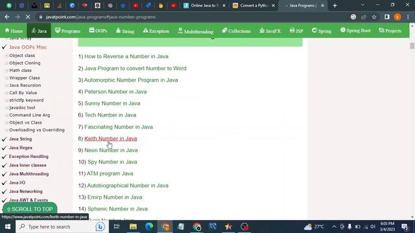The width and height of the screenshot is (415, 233).
Task: Open Tech Number in Java link
Action: [110, 115]
